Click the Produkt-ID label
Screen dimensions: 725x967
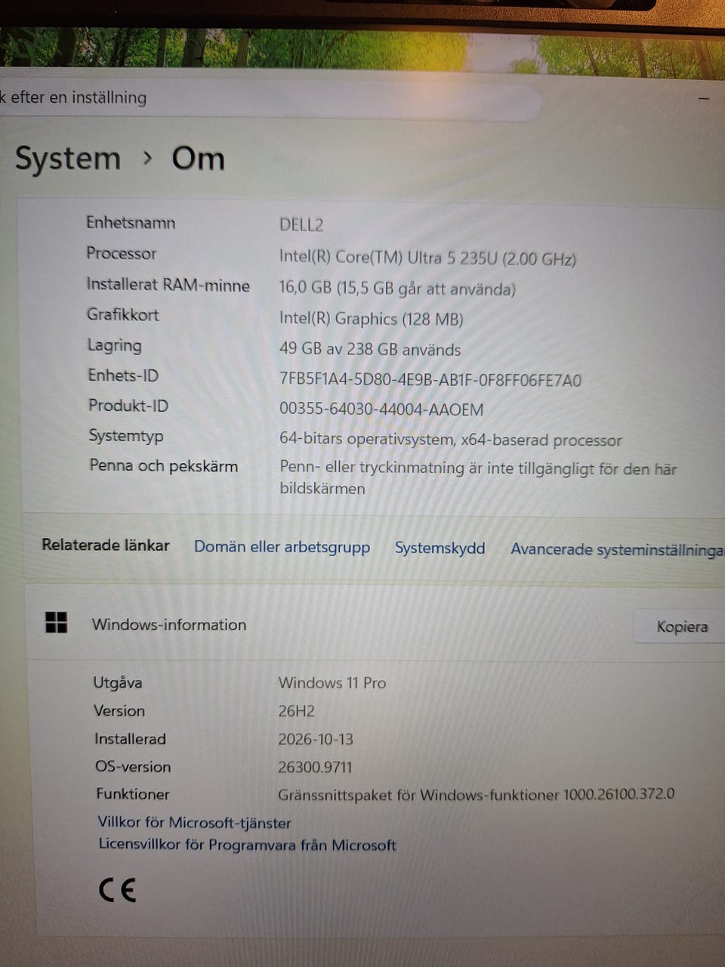tap(128, 406)
